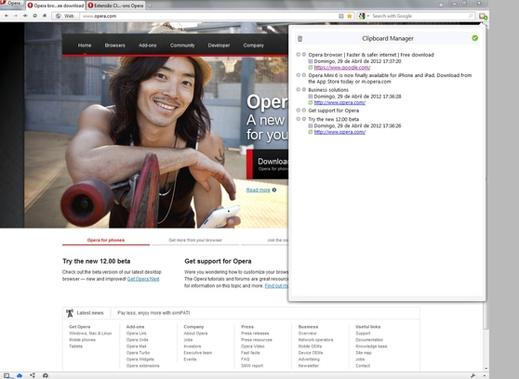
Task: Go forward with the Forward arrow
Action: pyautogui.click(x=16, y=16)
